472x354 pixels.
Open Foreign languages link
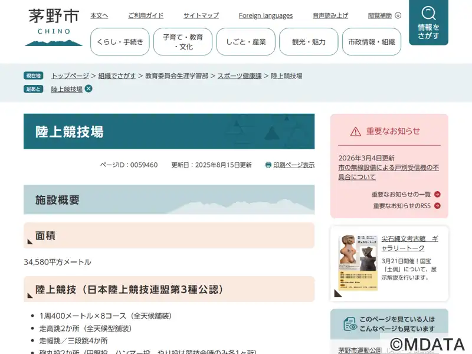[265, 15]
